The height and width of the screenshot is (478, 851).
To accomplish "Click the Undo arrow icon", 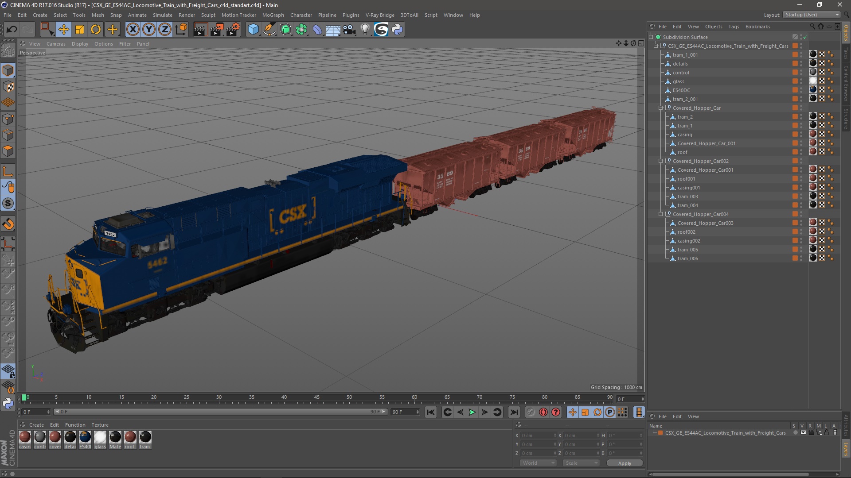I will 12,30.
